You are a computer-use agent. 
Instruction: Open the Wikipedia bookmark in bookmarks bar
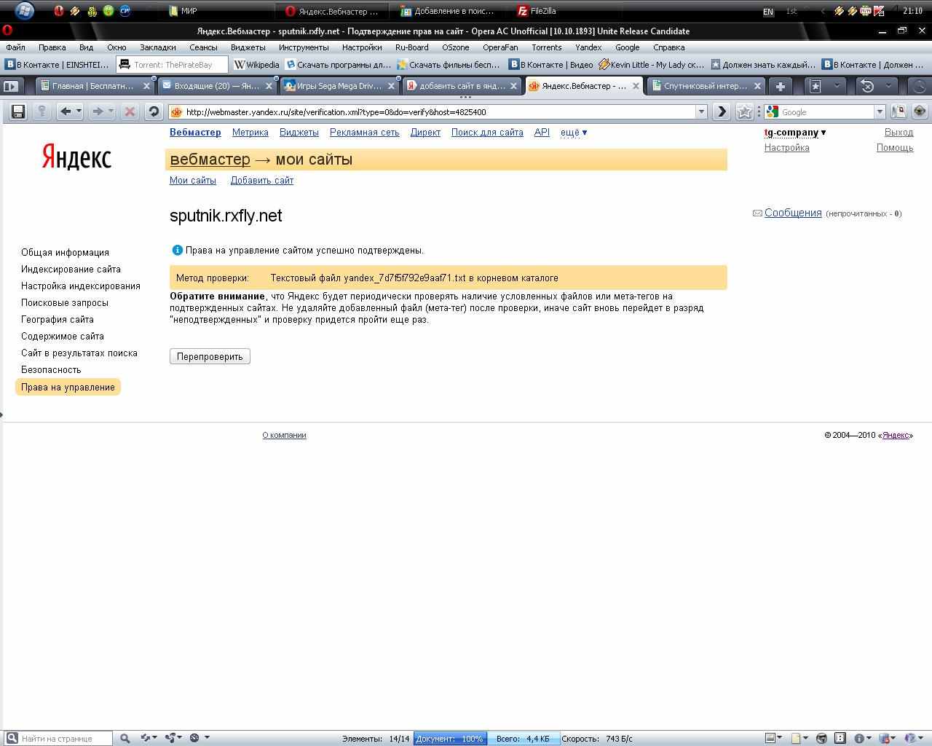pos(256,65)
